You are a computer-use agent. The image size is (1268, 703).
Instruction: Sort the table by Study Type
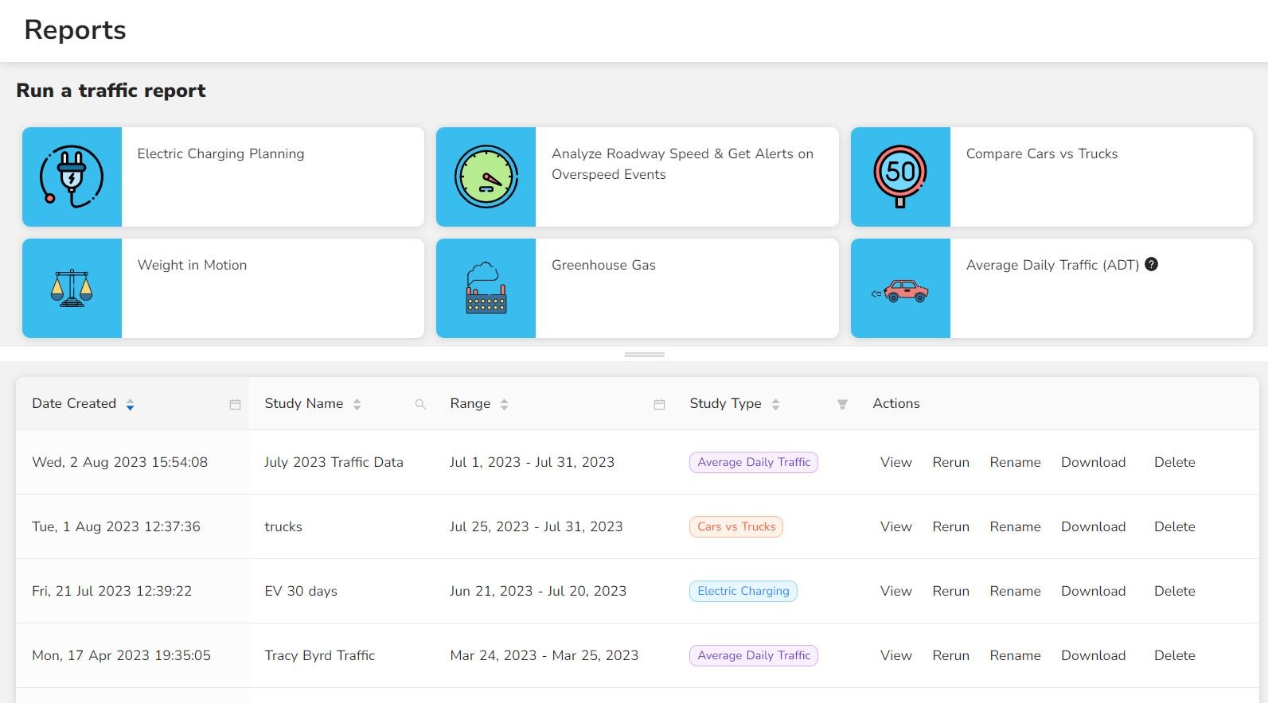click(775, 405)
